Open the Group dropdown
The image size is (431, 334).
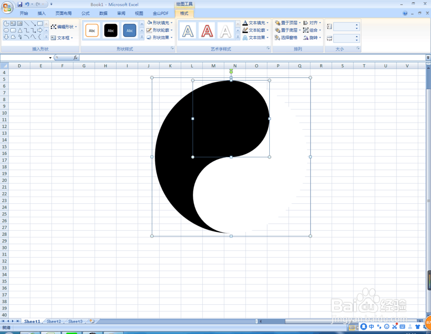click(x=312, y=30)
